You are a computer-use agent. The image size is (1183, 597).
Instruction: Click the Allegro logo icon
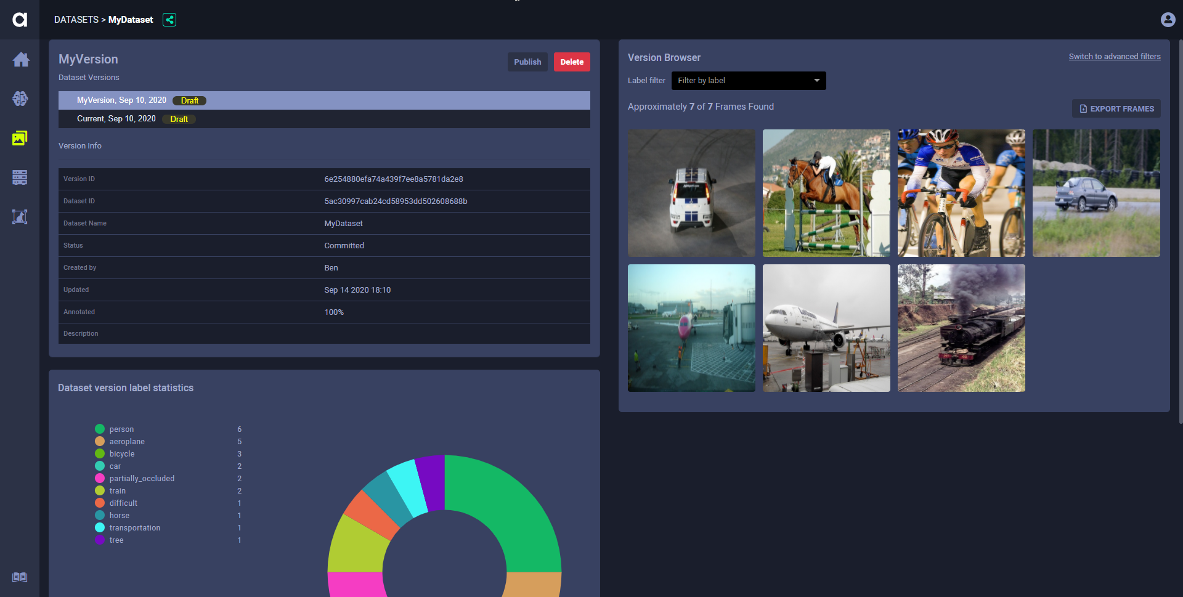(20, 20)
